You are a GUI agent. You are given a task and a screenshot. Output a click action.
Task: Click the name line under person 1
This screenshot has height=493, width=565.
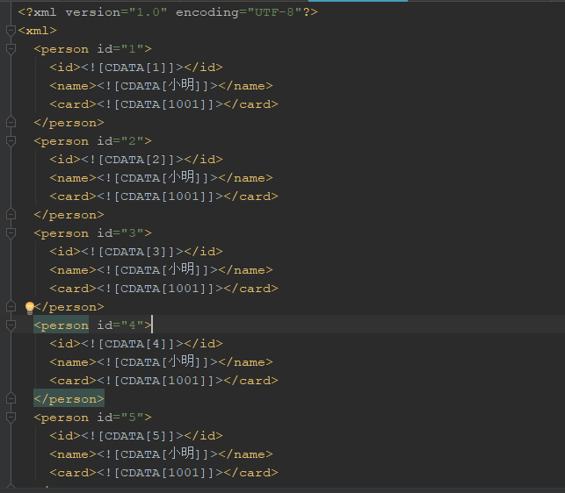tap(161, 86)
